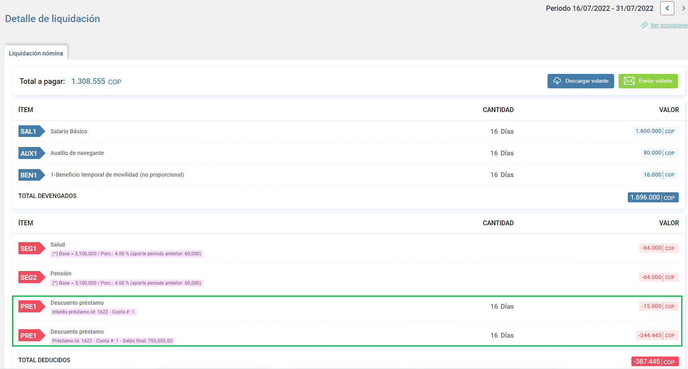Click the Salud item title
This screenshot has width=688, height=369.
point(58,245)
